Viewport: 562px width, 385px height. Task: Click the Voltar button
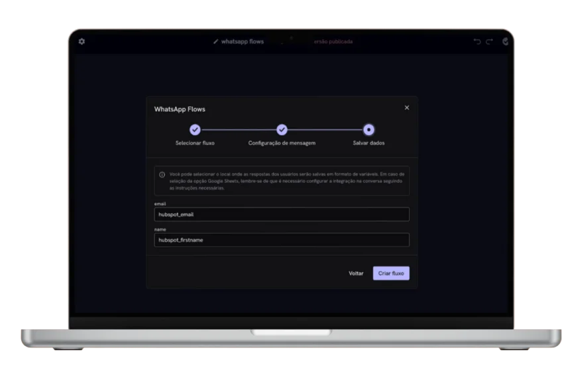(356, 273)
